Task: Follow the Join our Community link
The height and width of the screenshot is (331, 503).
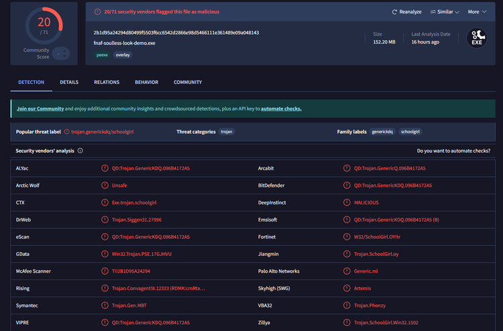Action: click(40, 109)
